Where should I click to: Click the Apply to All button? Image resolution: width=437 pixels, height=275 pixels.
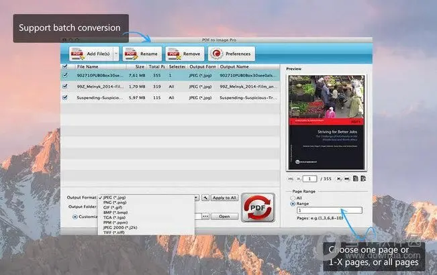(x=224, y=198)
